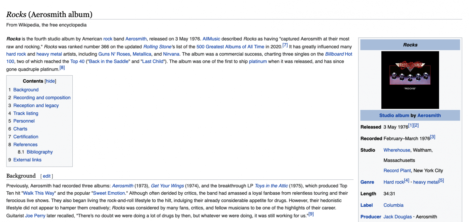Open the Columbia label link
The width and height of the screenshot is (469, 222).
tap(393, 205)
